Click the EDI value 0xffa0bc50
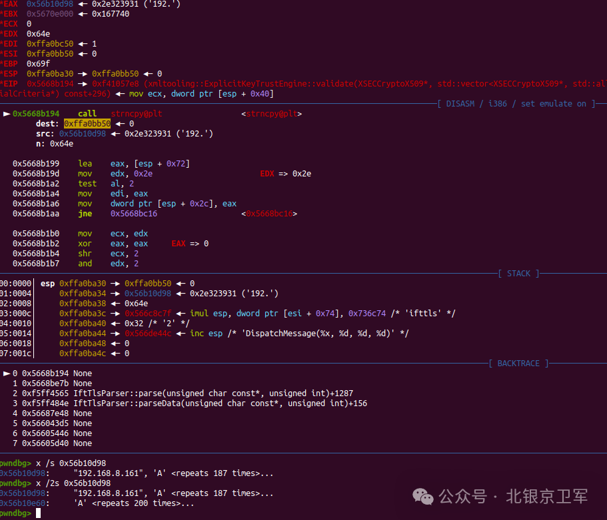607x520 pixels. pyautogui.click(x=50, y=44)
